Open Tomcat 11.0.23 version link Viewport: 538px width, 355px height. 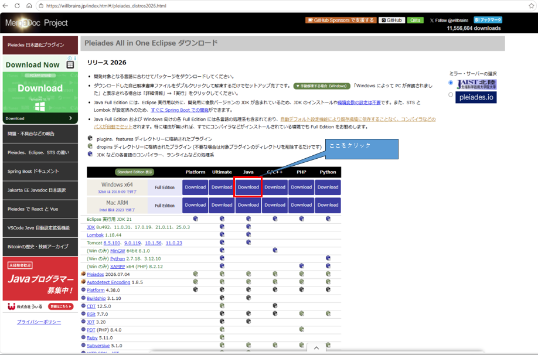[x=174, y=243]
